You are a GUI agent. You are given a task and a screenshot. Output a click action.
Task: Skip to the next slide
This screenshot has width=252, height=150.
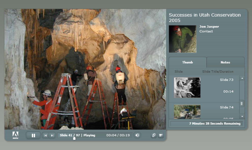point(52,136)
